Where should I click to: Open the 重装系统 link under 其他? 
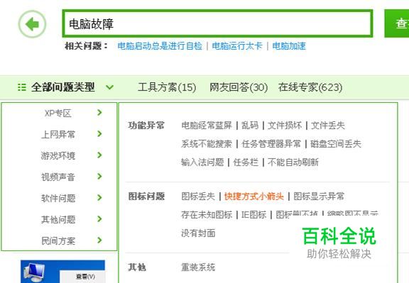[x=198, y=267]
